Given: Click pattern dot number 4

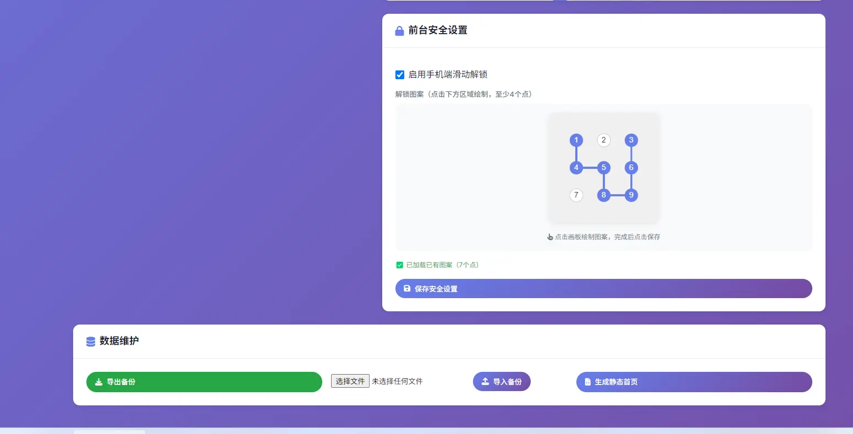Looking at the screenshot, I should [x=576, y=168].
